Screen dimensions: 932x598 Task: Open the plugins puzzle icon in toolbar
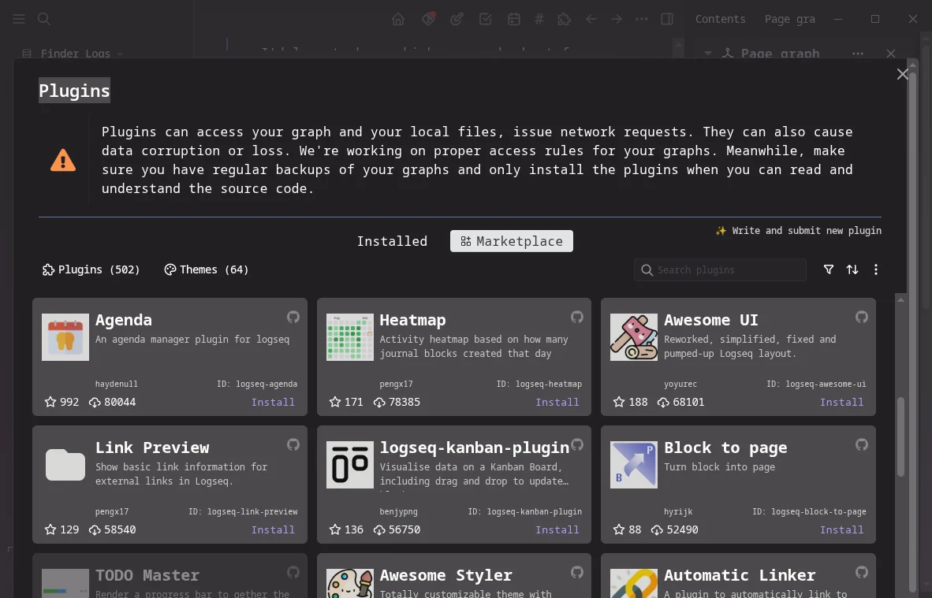click(564, 19)
